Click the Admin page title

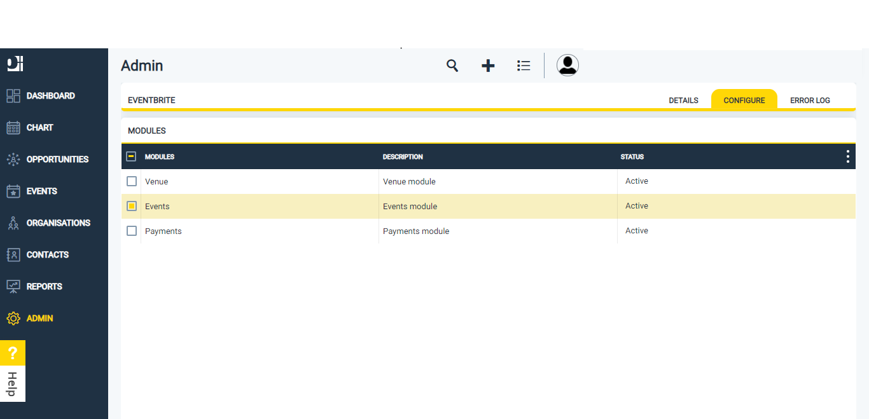(x=142, y=65)
